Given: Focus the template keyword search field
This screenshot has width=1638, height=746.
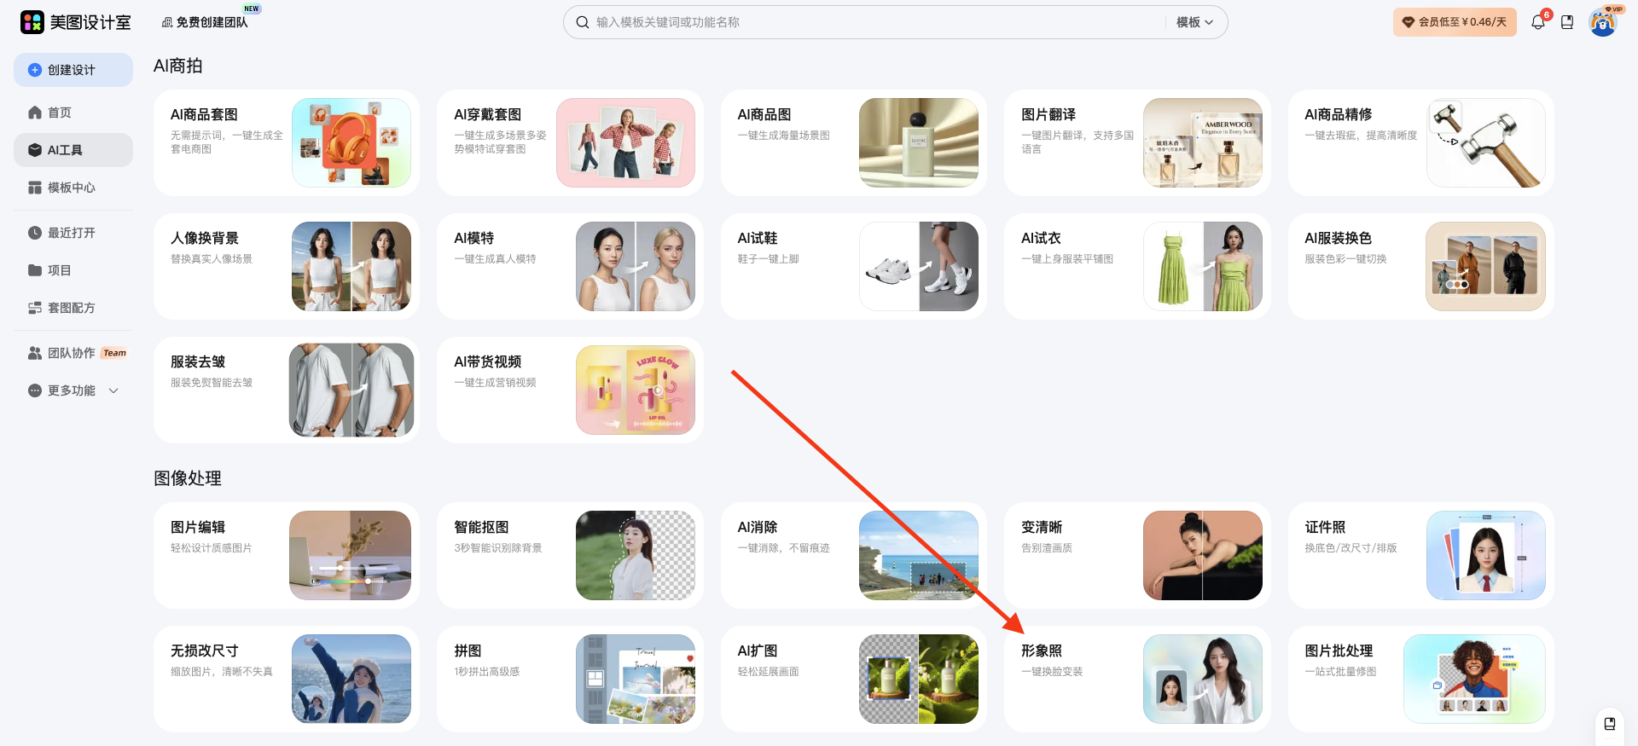Looking at the screenshot, I should 879,22.
